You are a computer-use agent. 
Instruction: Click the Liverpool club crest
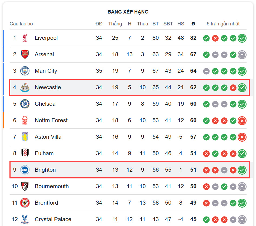click(x=25, y=38)
